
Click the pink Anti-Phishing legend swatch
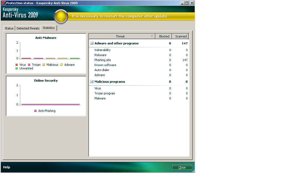[x=35, y=111]
